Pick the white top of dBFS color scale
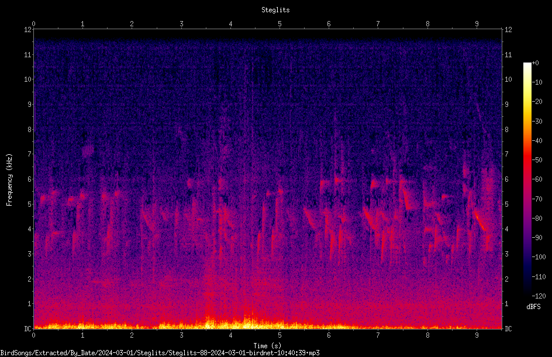Viewport: 552px width, 357px height. [527, 64]
